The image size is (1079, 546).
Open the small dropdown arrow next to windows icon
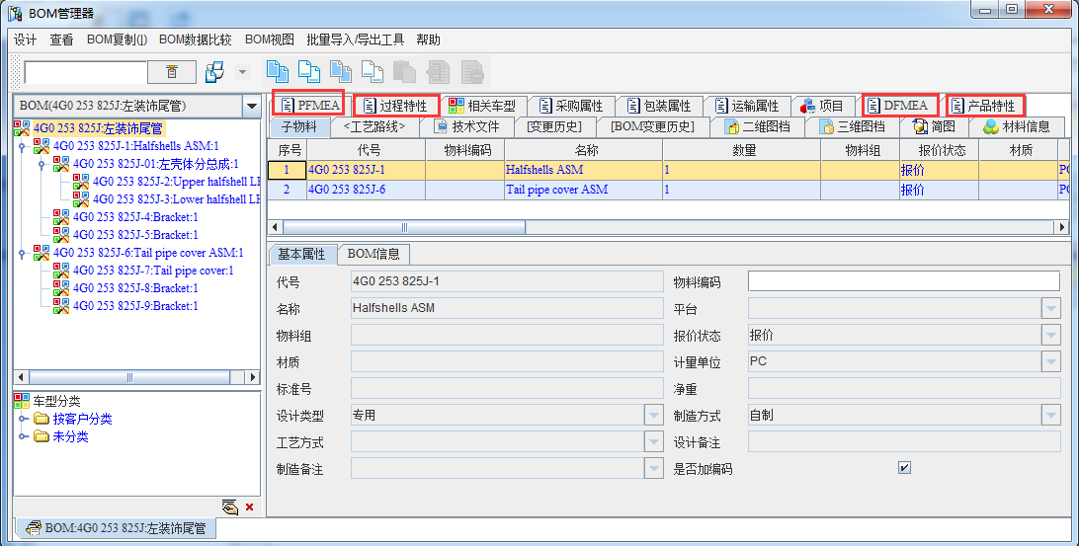pyautogui.click(x=242, y=71)
